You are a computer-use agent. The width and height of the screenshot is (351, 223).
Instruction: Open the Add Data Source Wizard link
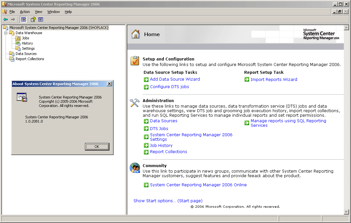tap(175, 79)
